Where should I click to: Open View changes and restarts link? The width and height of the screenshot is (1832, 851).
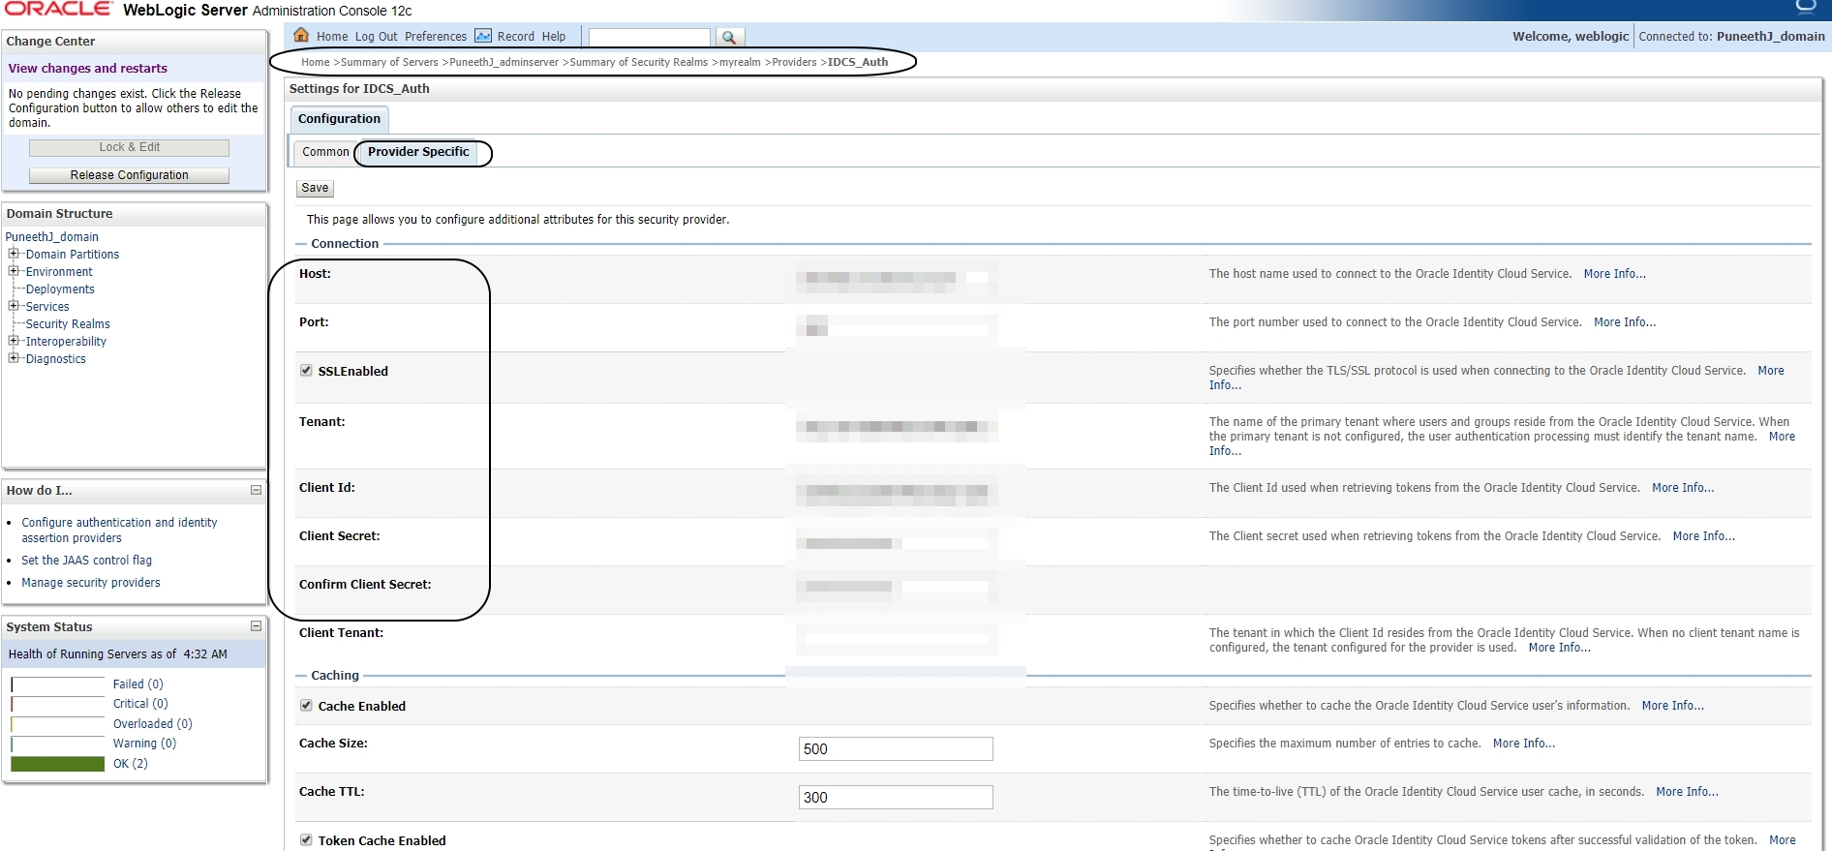pyautogui.click(x=88, y=69)
